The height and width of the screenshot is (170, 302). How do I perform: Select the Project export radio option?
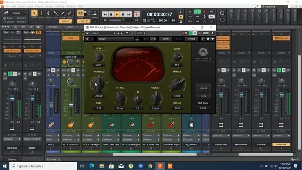click(5, 18)
